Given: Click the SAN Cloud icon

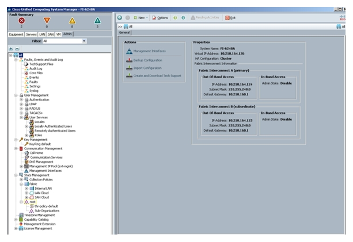Looking at the screenshot, I should 32,197.
